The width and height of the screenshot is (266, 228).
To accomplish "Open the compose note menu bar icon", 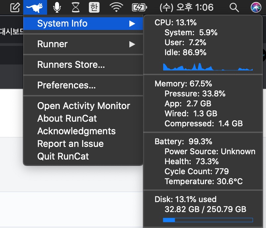I will point(15,8).
